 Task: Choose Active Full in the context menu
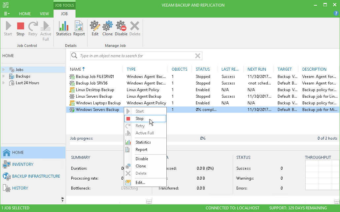(x=145, y=133)
